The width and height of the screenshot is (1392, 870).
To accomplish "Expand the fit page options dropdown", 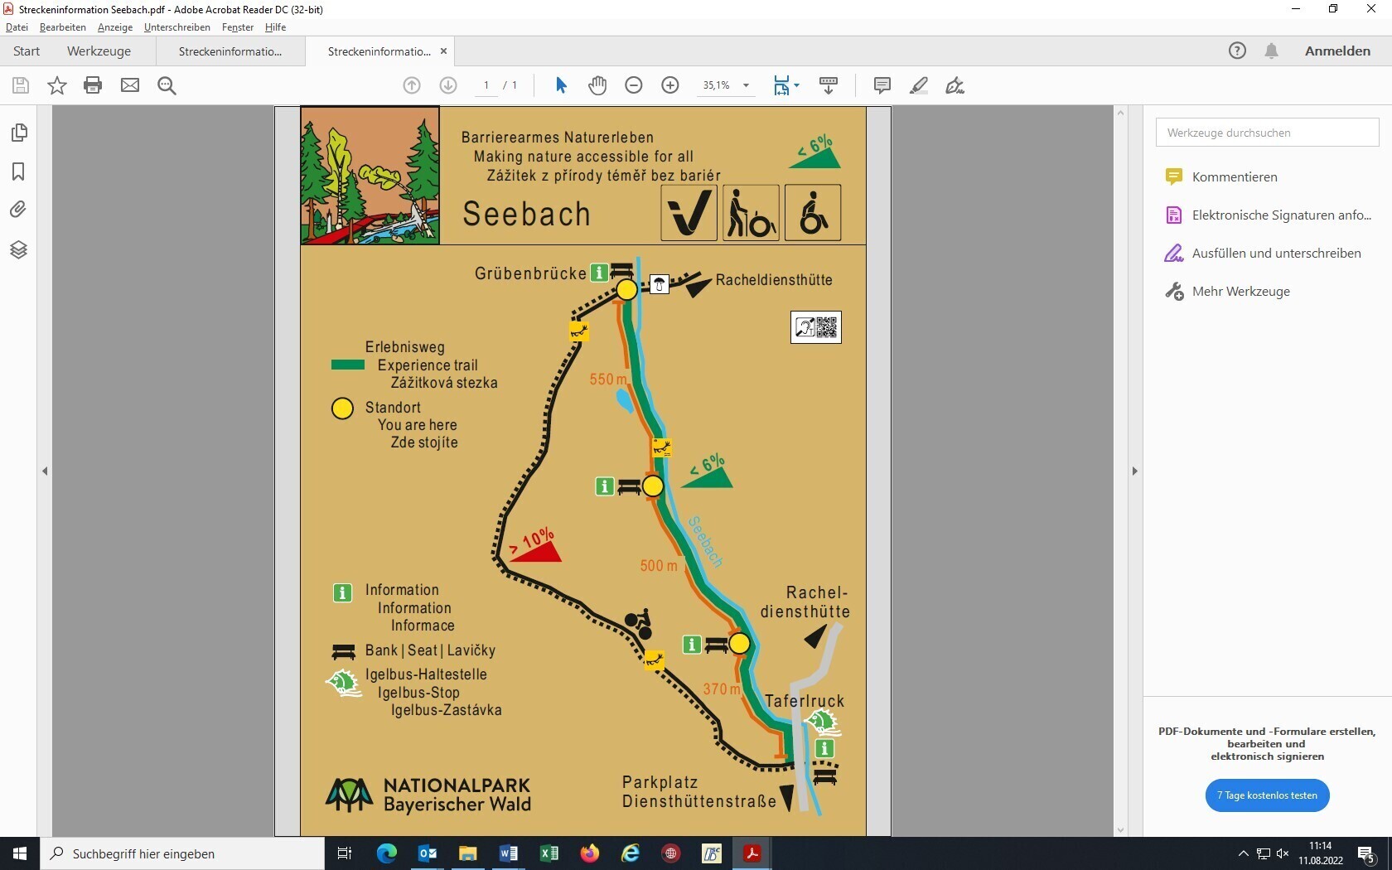I will (796, 85).
